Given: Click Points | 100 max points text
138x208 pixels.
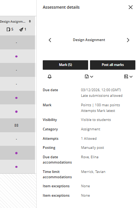Looking at the screenshot, I should [x=100, y=105].
